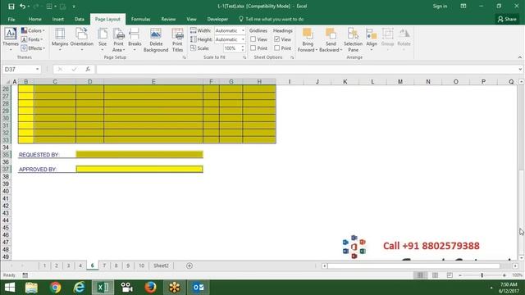This screenshot has width=525, height=295.
Task: Select row 40 header
Action: [x=6, y=191]
